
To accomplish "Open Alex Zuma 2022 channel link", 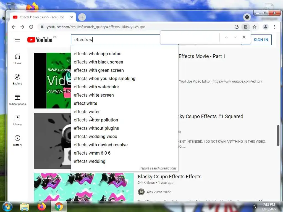I will (x=159, y=192).
